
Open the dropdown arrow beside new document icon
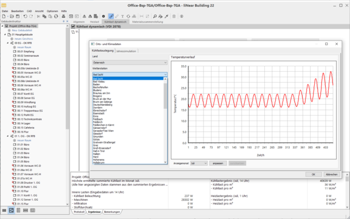7,16
